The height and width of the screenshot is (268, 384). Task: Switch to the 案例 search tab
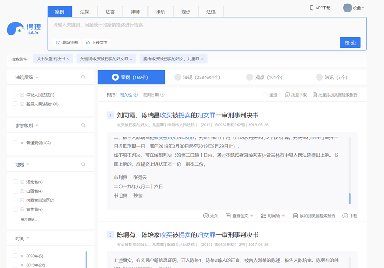[x=59, y=12]
